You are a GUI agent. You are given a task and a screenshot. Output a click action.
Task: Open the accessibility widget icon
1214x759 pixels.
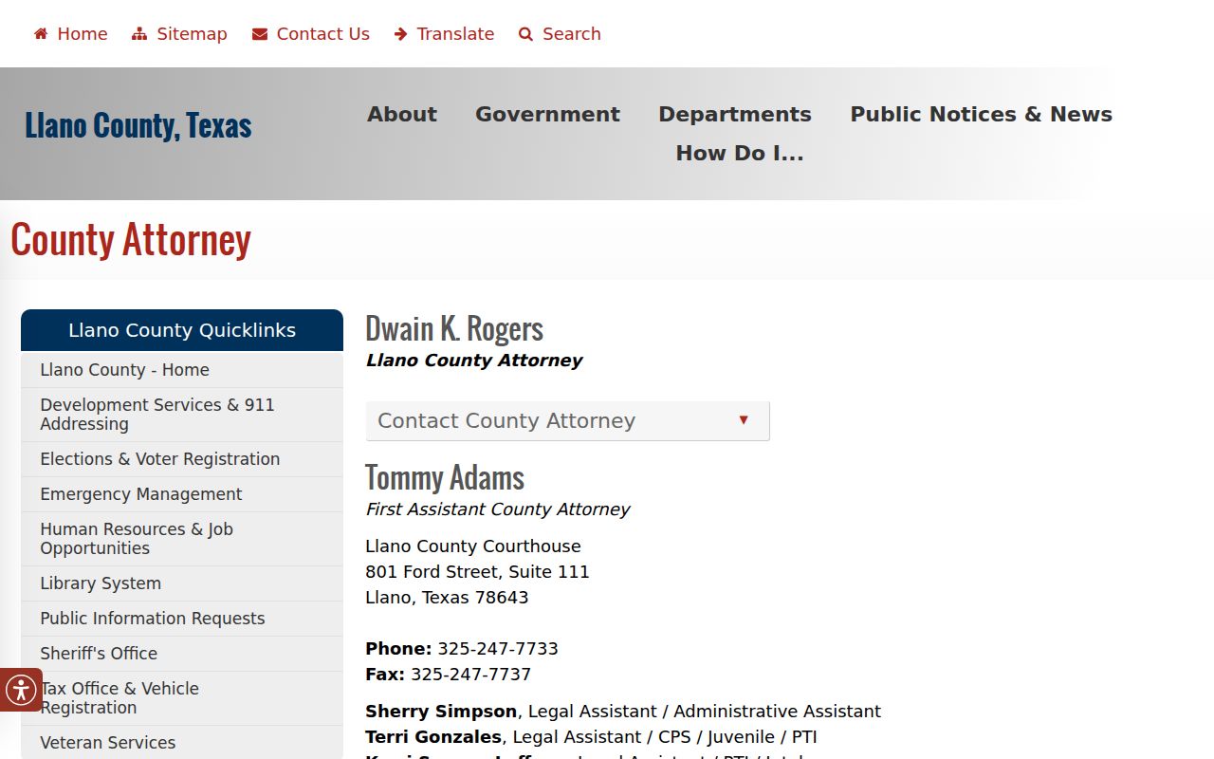pyautogui.click(x=21, y=690)
